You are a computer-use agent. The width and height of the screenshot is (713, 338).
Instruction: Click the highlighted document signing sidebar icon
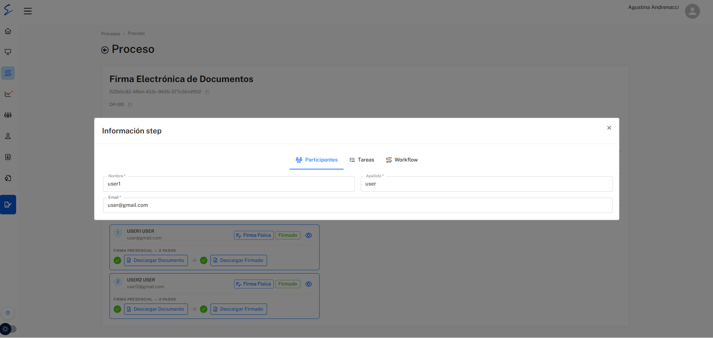(8, 205)
